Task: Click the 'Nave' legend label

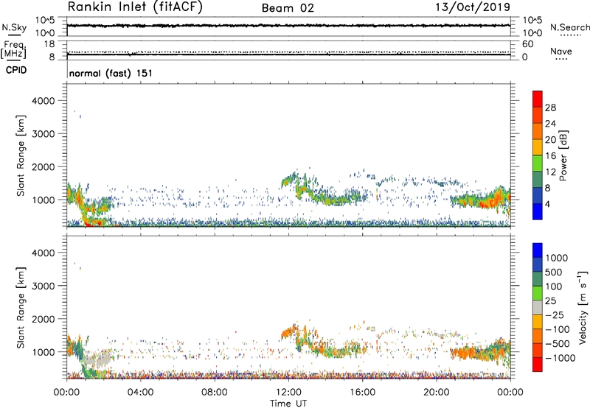Action: click(561, 52)
